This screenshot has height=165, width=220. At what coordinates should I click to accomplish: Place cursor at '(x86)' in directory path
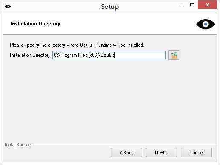(x=93, y=55)
